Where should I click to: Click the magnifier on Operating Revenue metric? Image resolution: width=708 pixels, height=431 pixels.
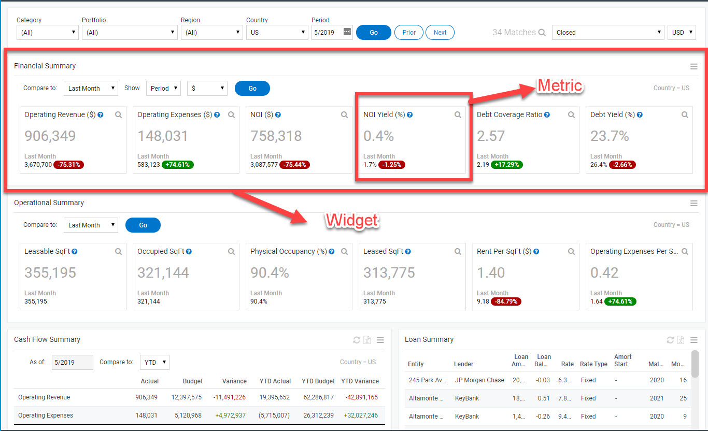tap(119, 115)
